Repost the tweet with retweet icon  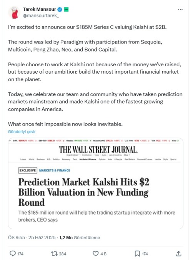pos(54,253)
